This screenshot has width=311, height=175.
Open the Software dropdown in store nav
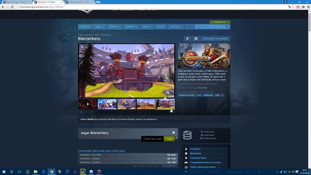(115, 27)
